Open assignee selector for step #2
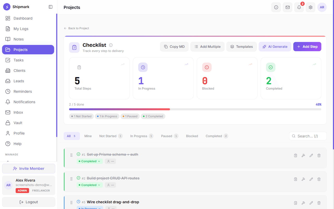Viewport: 334px width, 209px height. click(x=110, y=185)
